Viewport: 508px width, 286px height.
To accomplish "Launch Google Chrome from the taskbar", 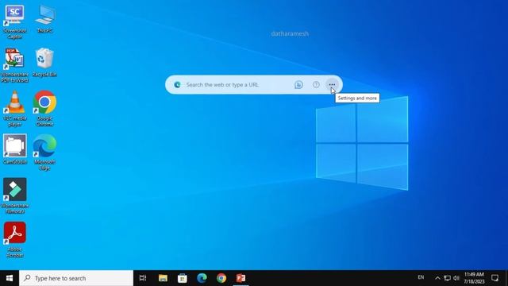I will coord(221,278).
